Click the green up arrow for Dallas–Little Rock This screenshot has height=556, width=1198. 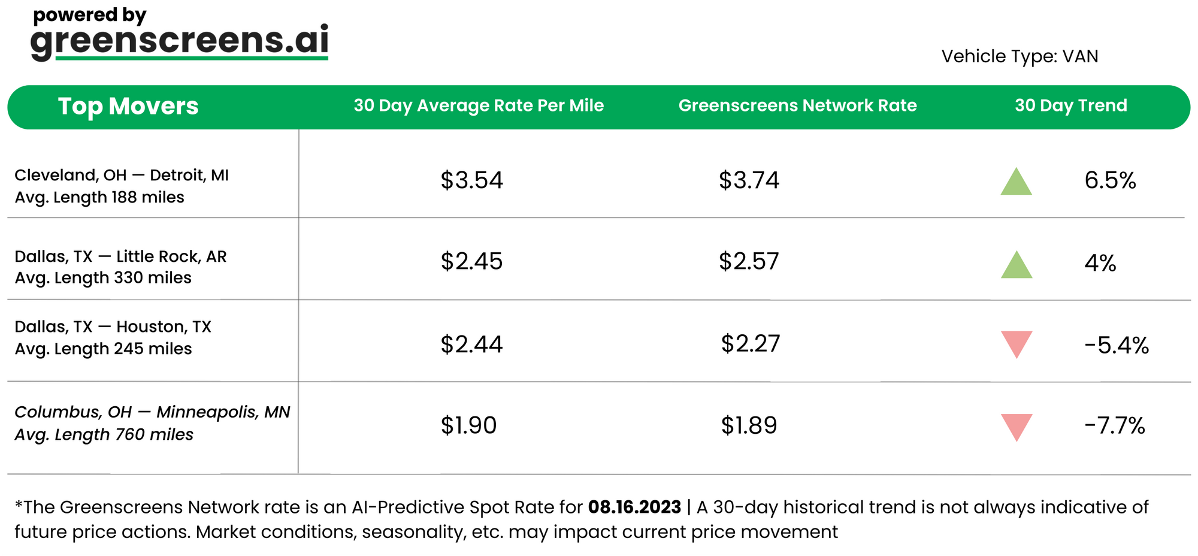1017,265
